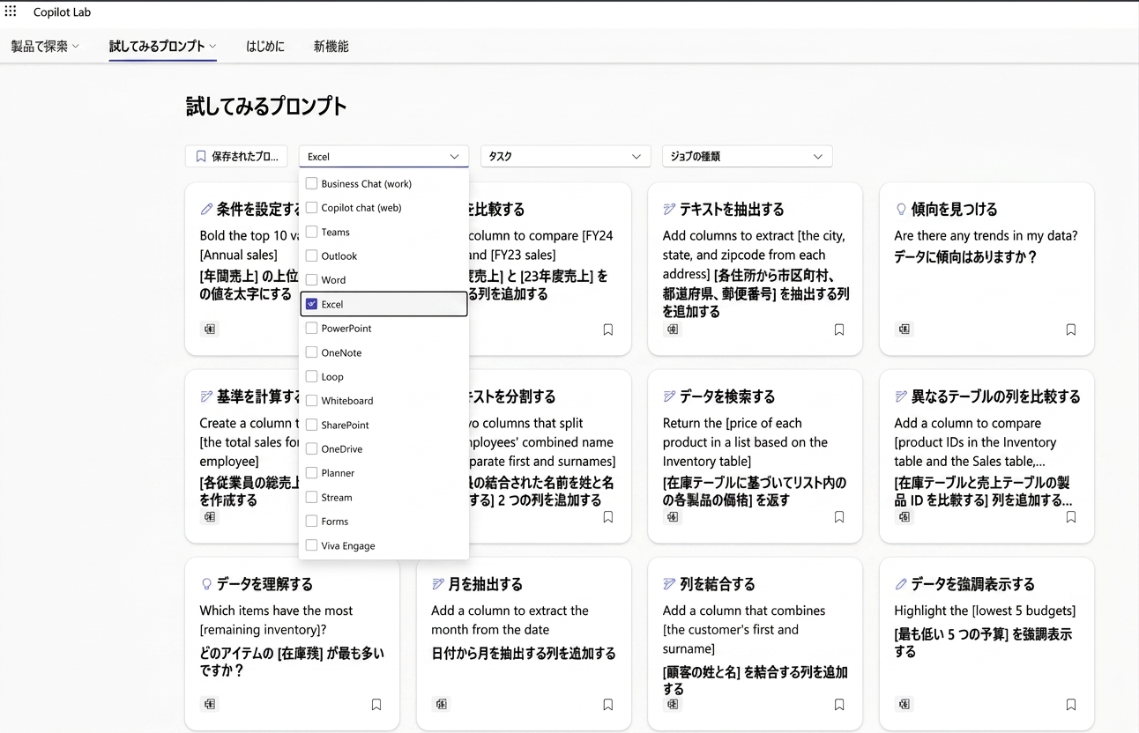
Task: Click 'Are there any trends in my data?' text
Action: coord(986,235)
